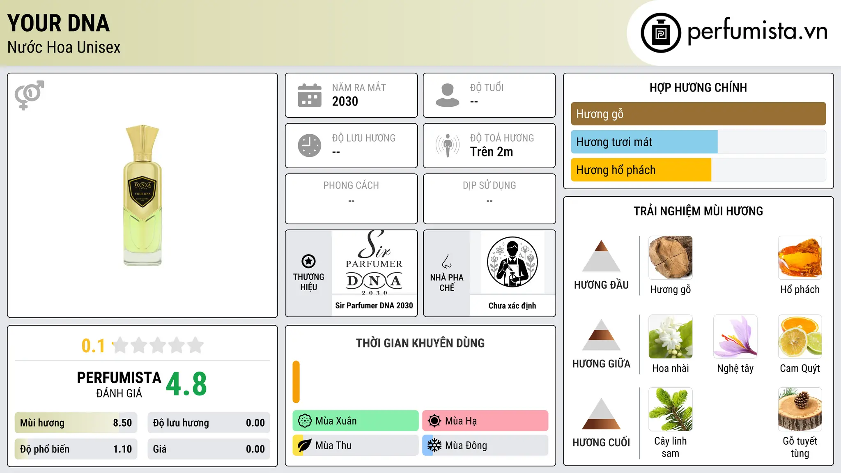Screen dimensions: 841x473
Task: Click the launch year value 2030
Action: [345, 101]
